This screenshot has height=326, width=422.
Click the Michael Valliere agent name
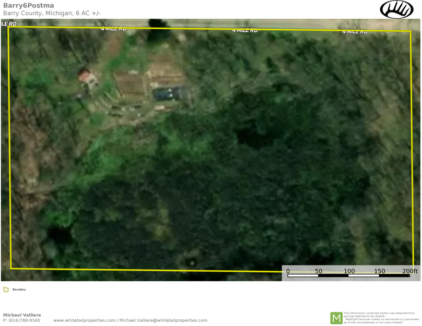coord(22,315)
